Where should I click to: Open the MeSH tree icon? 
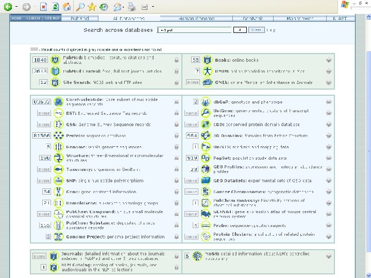click(197, 256)
